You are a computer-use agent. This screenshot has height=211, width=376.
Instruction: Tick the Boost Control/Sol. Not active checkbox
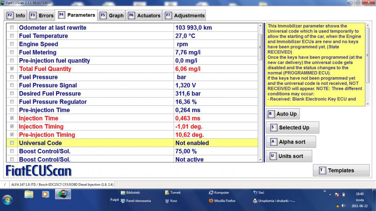(12, 159)
